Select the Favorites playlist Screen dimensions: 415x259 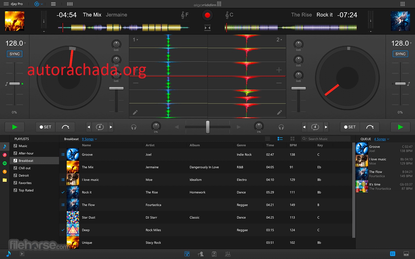pos(34,183)
